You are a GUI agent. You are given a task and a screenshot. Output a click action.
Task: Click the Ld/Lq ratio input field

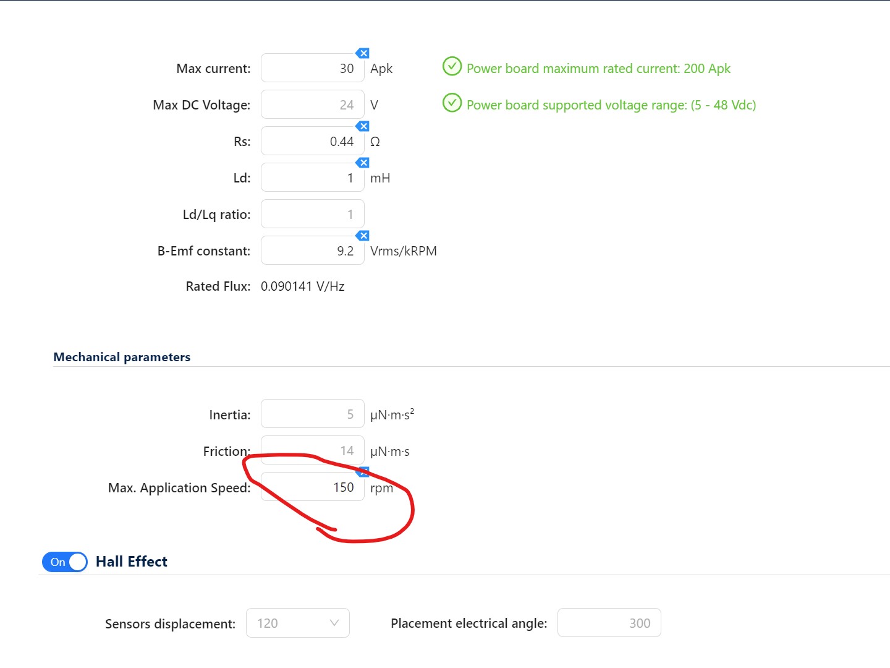[312, 213]
